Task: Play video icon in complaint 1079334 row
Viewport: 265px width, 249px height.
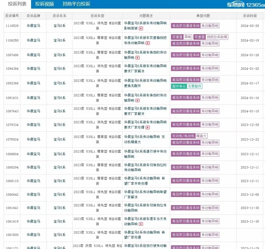Action: [147, 127]
